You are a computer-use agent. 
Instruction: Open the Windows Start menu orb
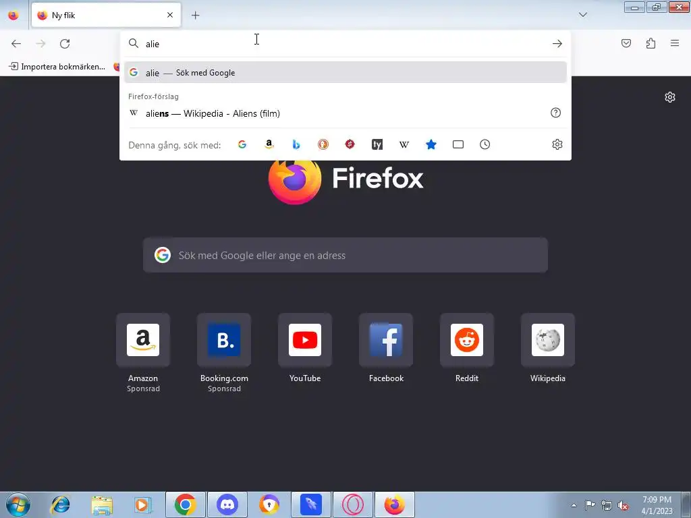point(18,505)
